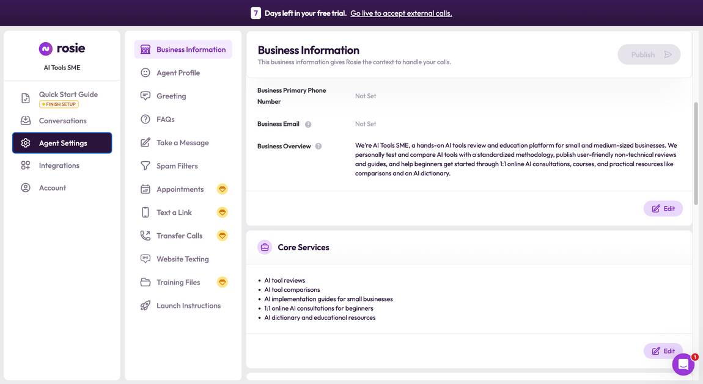Open Website Texting settings

click(x=183, y=259)
